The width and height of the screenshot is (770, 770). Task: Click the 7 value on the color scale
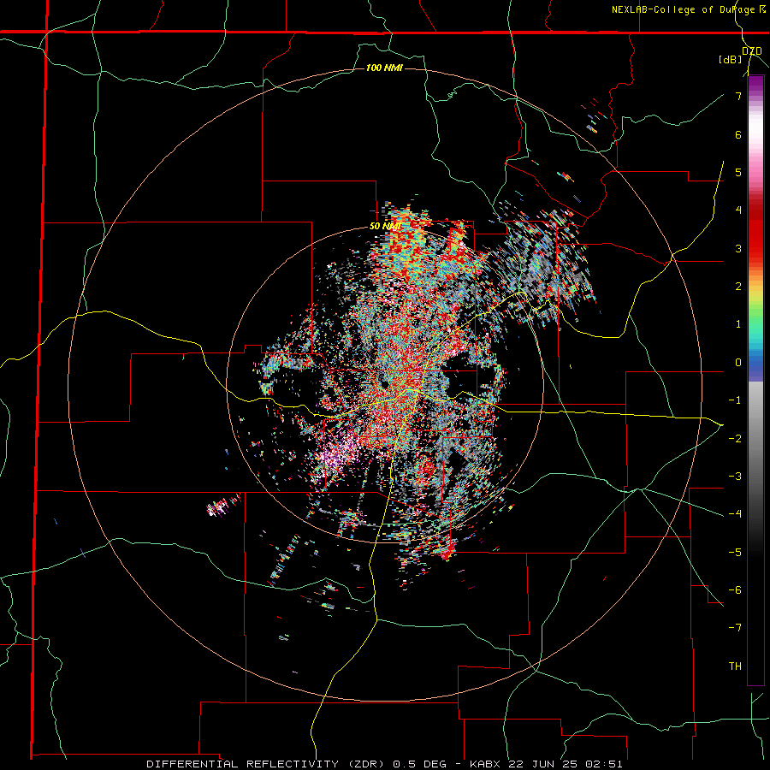tap(738, 96)
